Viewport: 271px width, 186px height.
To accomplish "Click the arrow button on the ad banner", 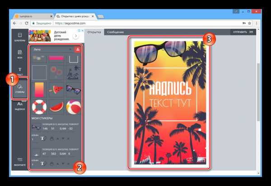I will click(x=75, y=36).
